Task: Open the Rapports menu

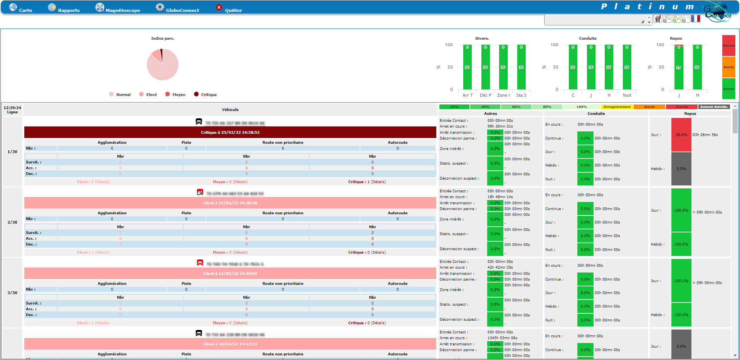Action: click(69, 10)
